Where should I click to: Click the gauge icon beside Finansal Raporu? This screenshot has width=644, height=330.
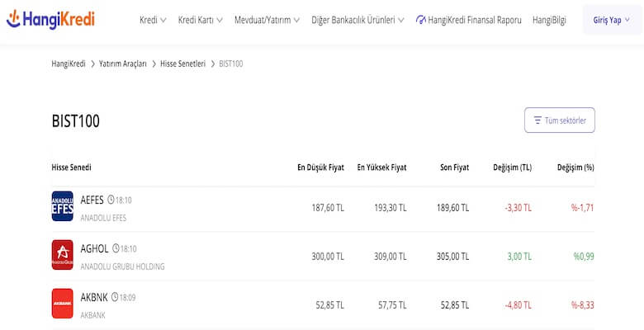[x=421, y=20]
